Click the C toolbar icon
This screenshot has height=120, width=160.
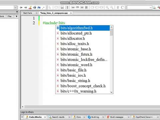[122, 7]
